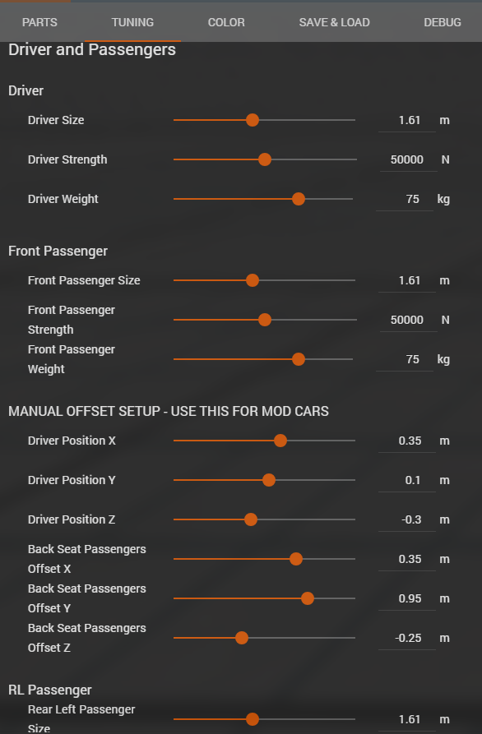Click the Driver Position X slider handle

point(280,441)
